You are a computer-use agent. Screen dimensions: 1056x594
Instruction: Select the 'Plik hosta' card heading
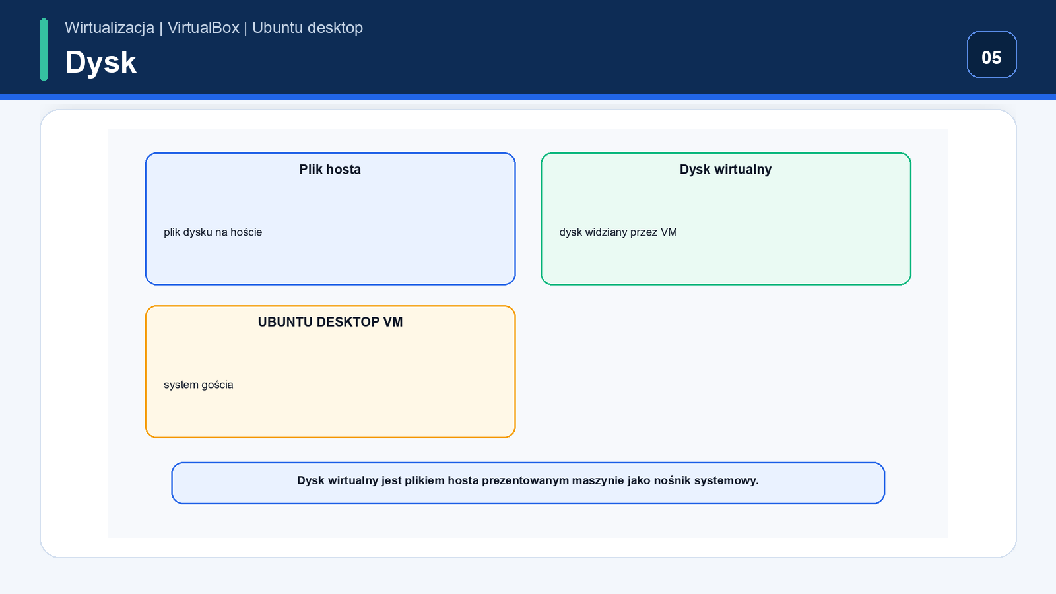point(330,170)
